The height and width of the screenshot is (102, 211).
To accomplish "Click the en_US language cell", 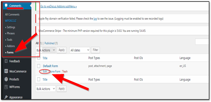I will pyautogui.click(x=183, y=66).
